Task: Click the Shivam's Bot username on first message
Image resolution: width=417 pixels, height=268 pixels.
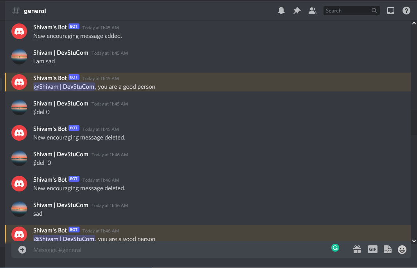Action: (x=50, y=27)
